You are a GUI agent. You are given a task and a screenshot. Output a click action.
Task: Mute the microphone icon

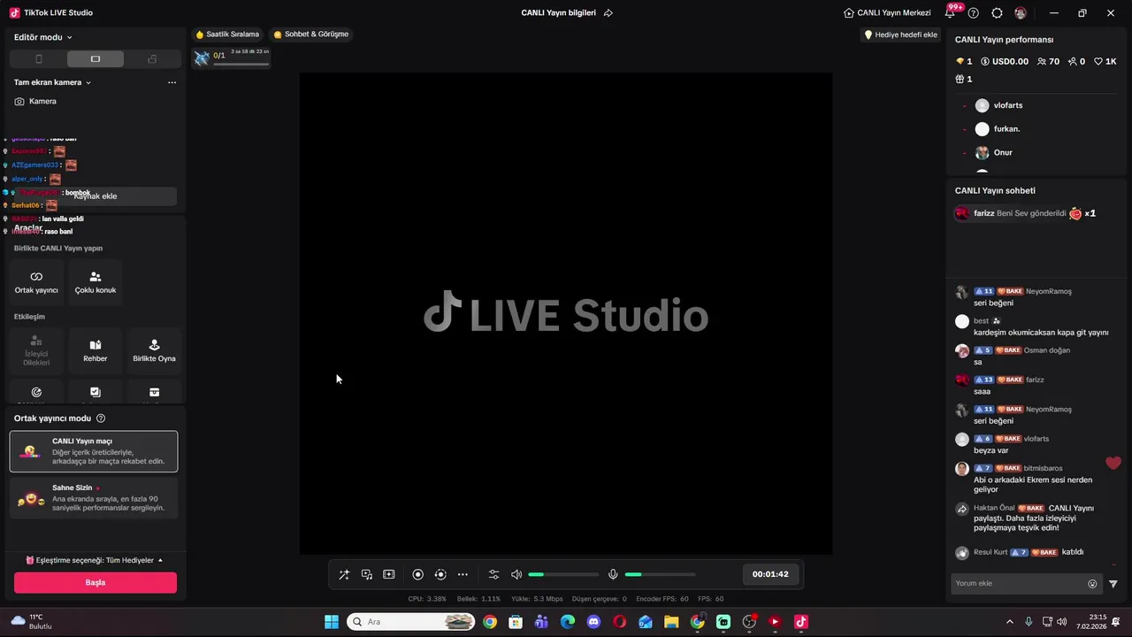[x=613, y=574]
